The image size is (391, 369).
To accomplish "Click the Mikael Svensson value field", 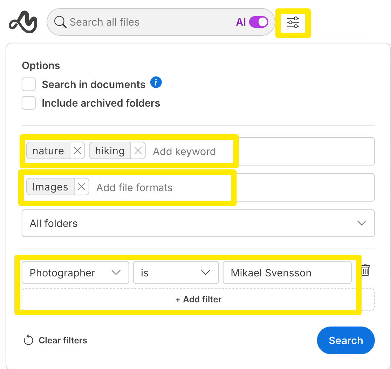I will click(x=287, y=273).
